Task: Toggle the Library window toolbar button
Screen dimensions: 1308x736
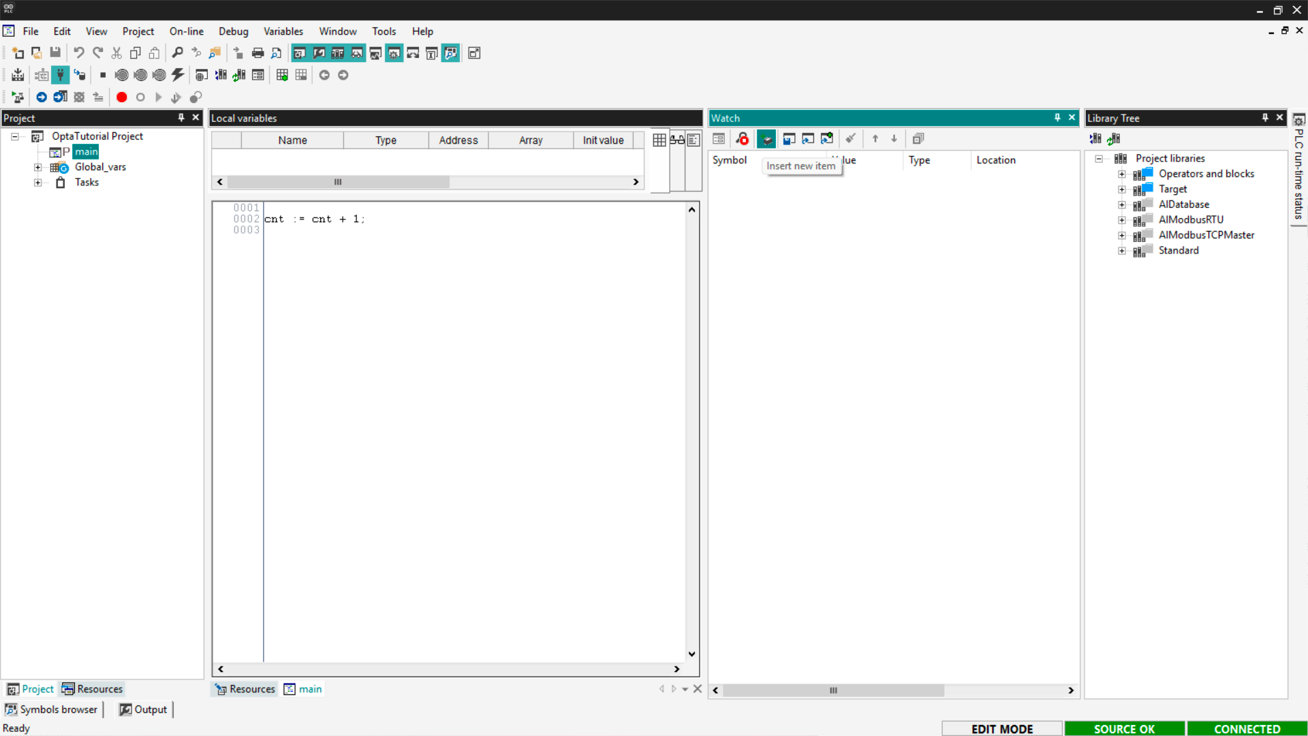Action: (x=337, y=53)
